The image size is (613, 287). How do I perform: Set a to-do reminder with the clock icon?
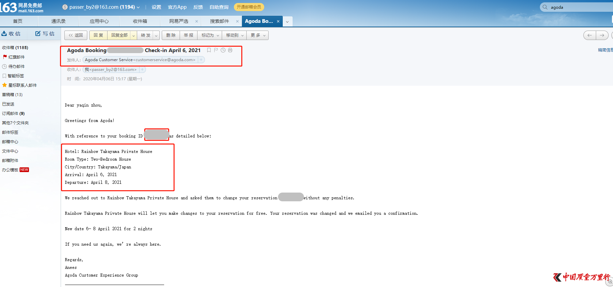(x=223, y=50)
